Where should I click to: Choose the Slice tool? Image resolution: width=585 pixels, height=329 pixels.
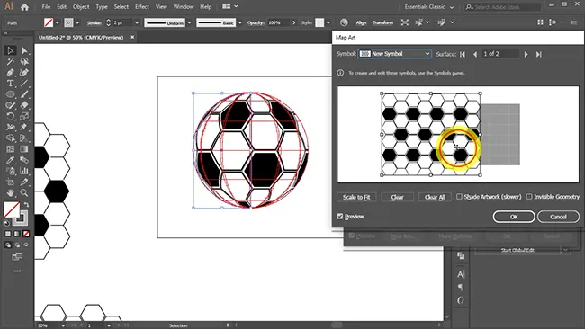tap(24, 182)
